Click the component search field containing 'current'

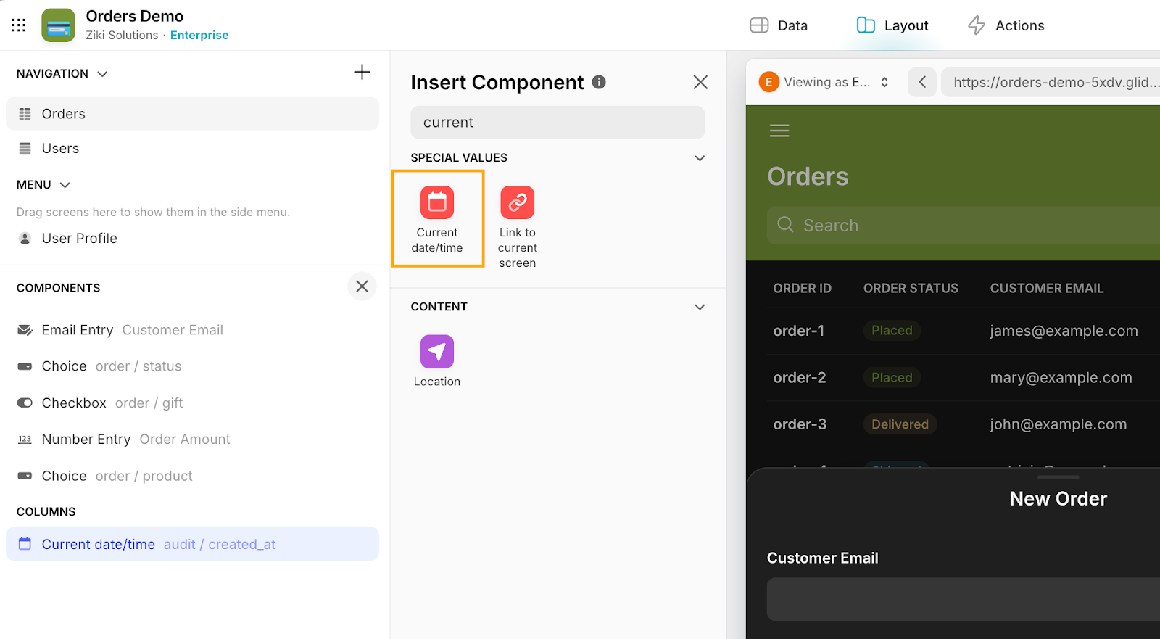coord(558,123)
